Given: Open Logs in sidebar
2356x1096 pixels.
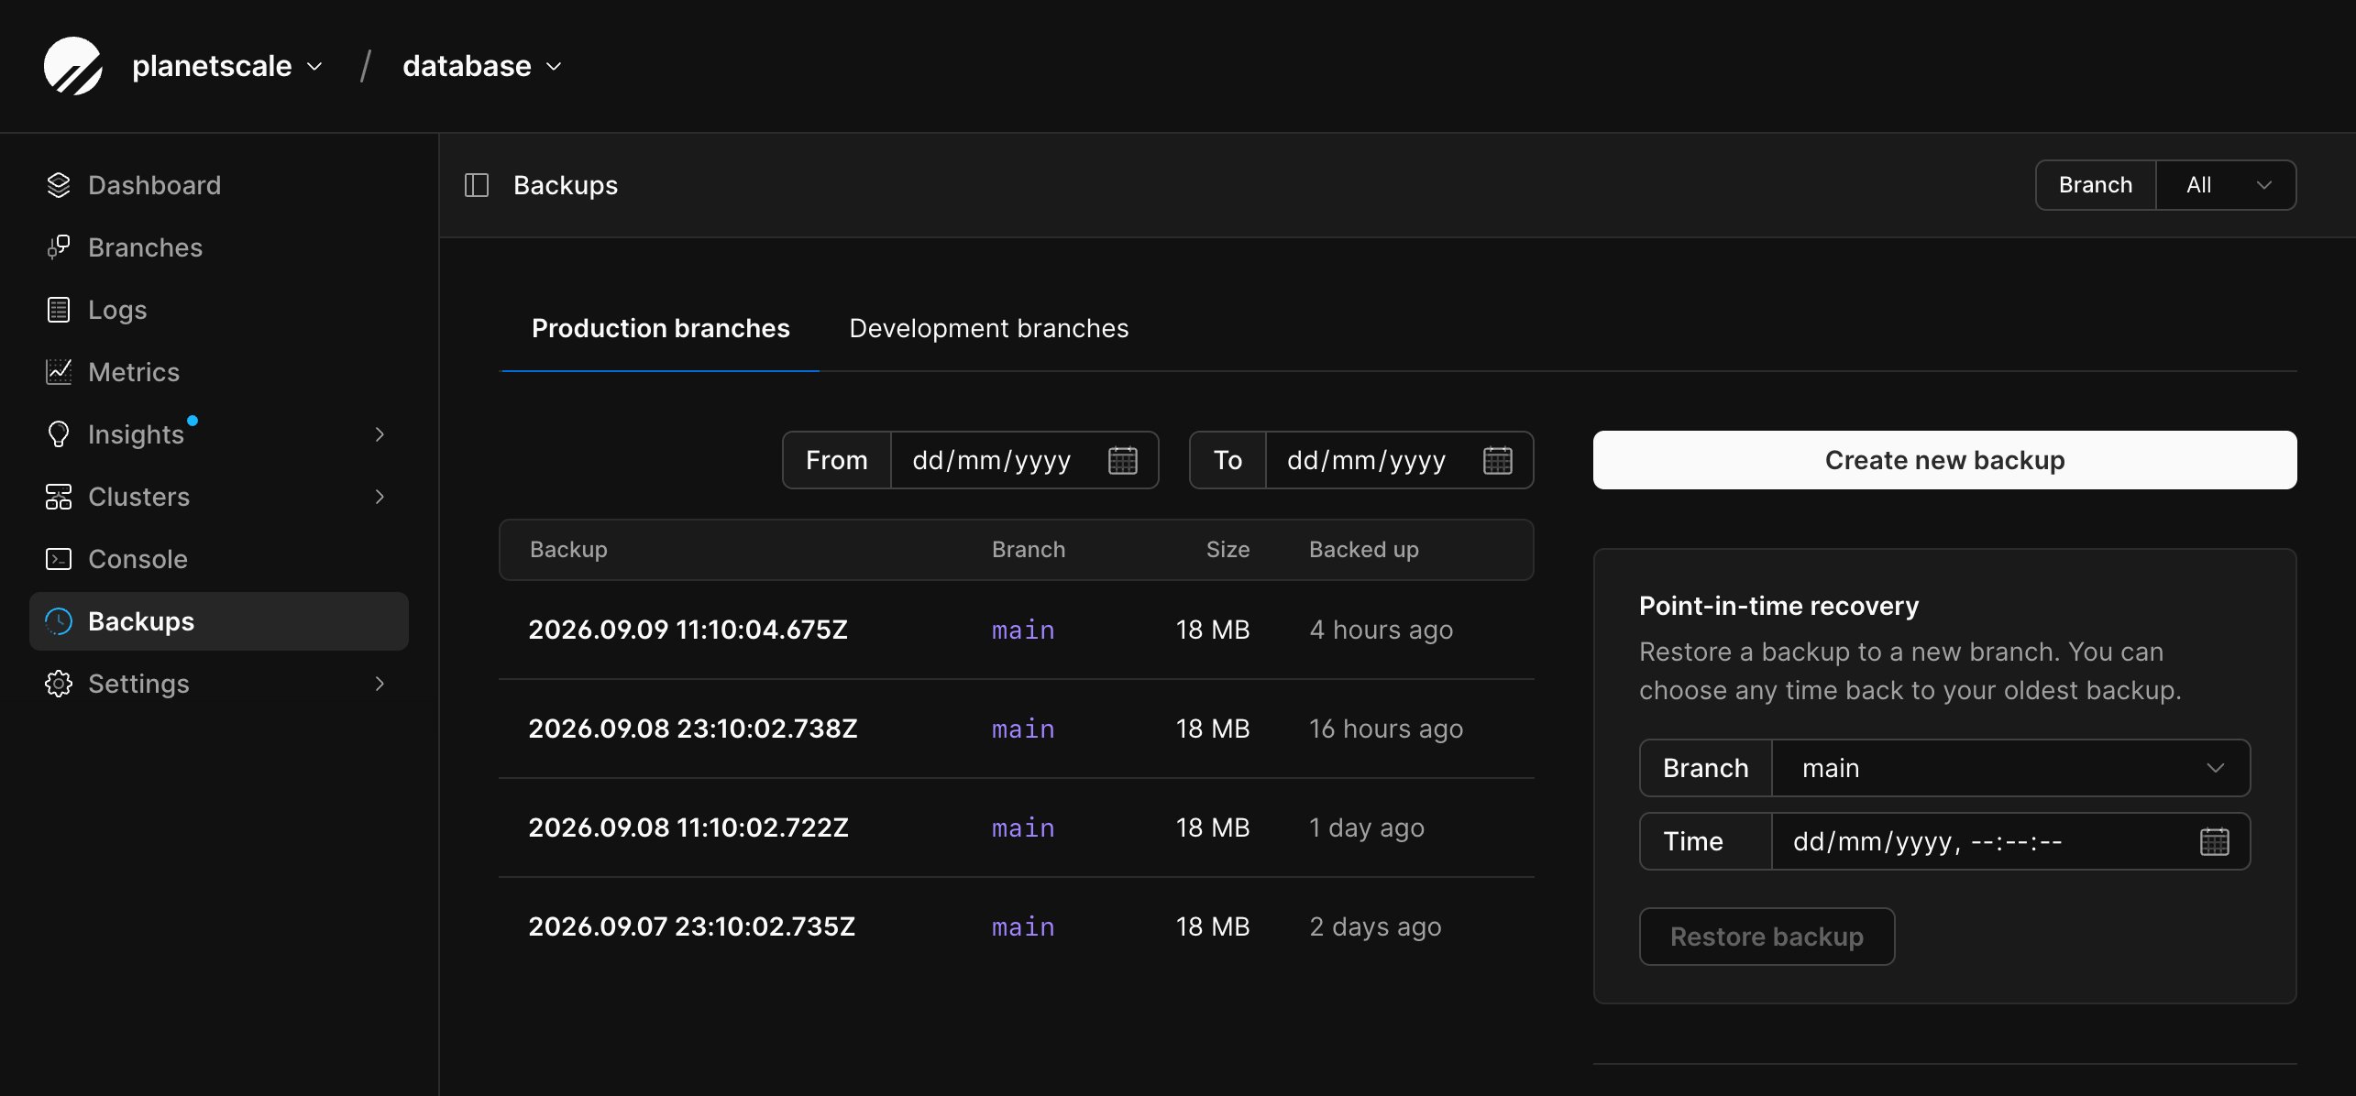Looking at the screenshot, I should (x=219, y=310).
